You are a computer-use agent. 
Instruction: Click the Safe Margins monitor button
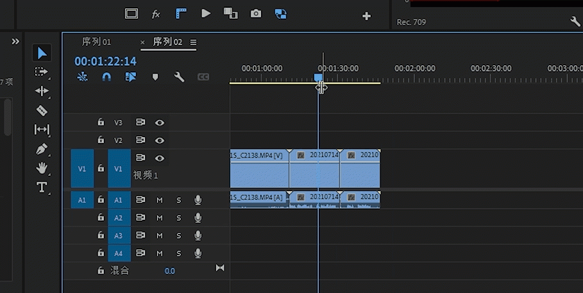pos(131,13)
